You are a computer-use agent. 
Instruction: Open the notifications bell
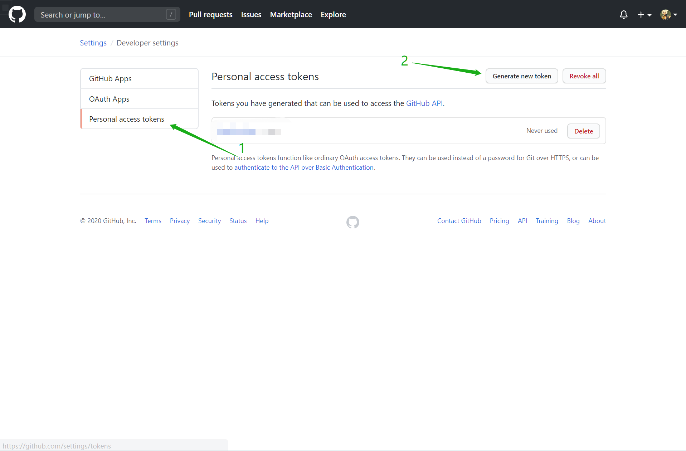[x=623, y=15]
